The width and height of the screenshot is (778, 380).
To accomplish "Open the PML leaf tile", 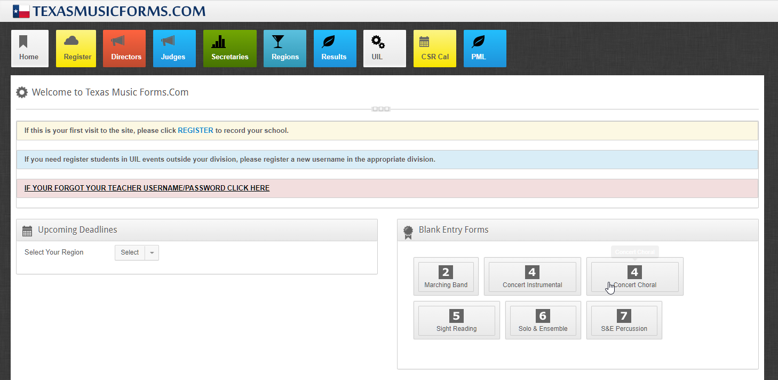I will [485, 49].
